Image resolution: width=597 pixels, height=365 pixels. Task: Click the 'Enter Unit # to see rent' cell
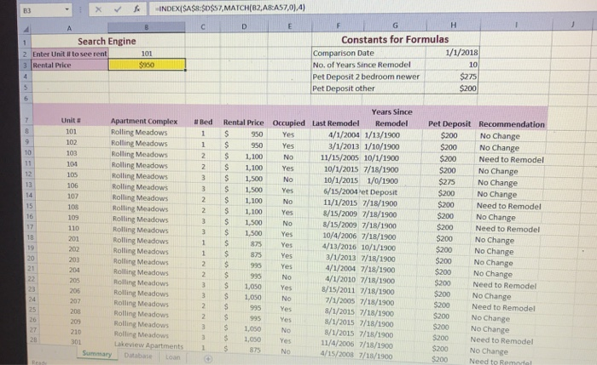click(x=70, y=54)
